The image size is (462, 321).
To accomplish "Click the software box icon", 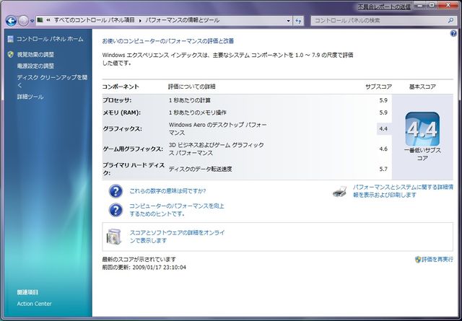I will pyautogui.click(x=114, y=237).
